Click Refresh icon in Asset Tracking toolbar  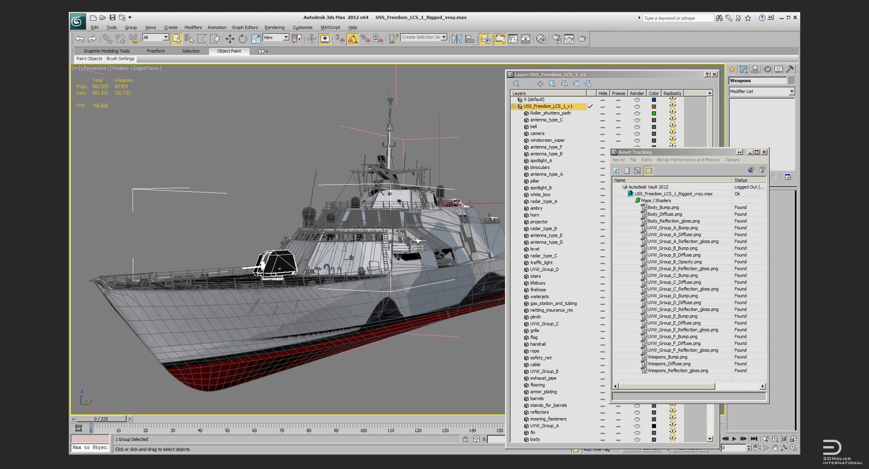pyautogui.click(x=617, y=171)
